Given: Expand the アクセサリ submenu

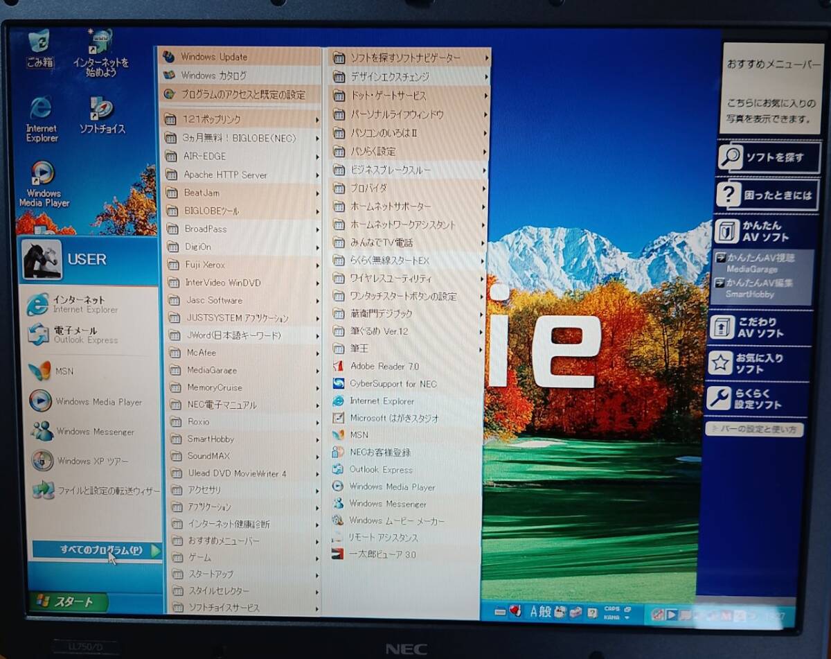Looking at the screenshot, I should pos(243,490).
